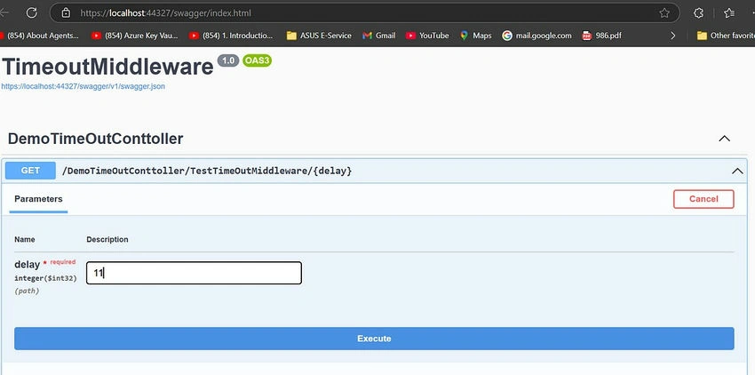Viewport: 755px width, 375px height.
Task: Open the swagger.json link
Action: click(x=83, y=87)
